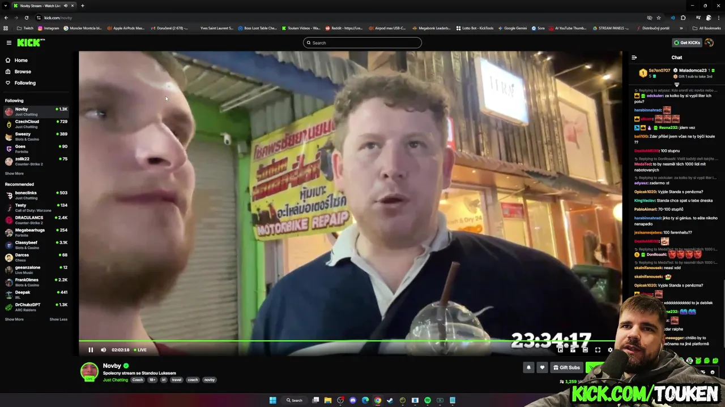
Task: Click into the Kick search field
Action: 362,43
